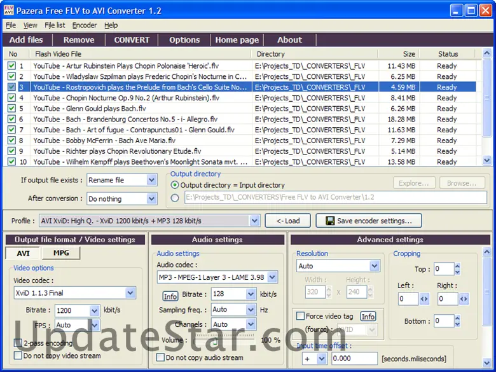Open Info next to audio Bitrate
The width and height of the screenshot is (496, 372).
coord(170,296)
